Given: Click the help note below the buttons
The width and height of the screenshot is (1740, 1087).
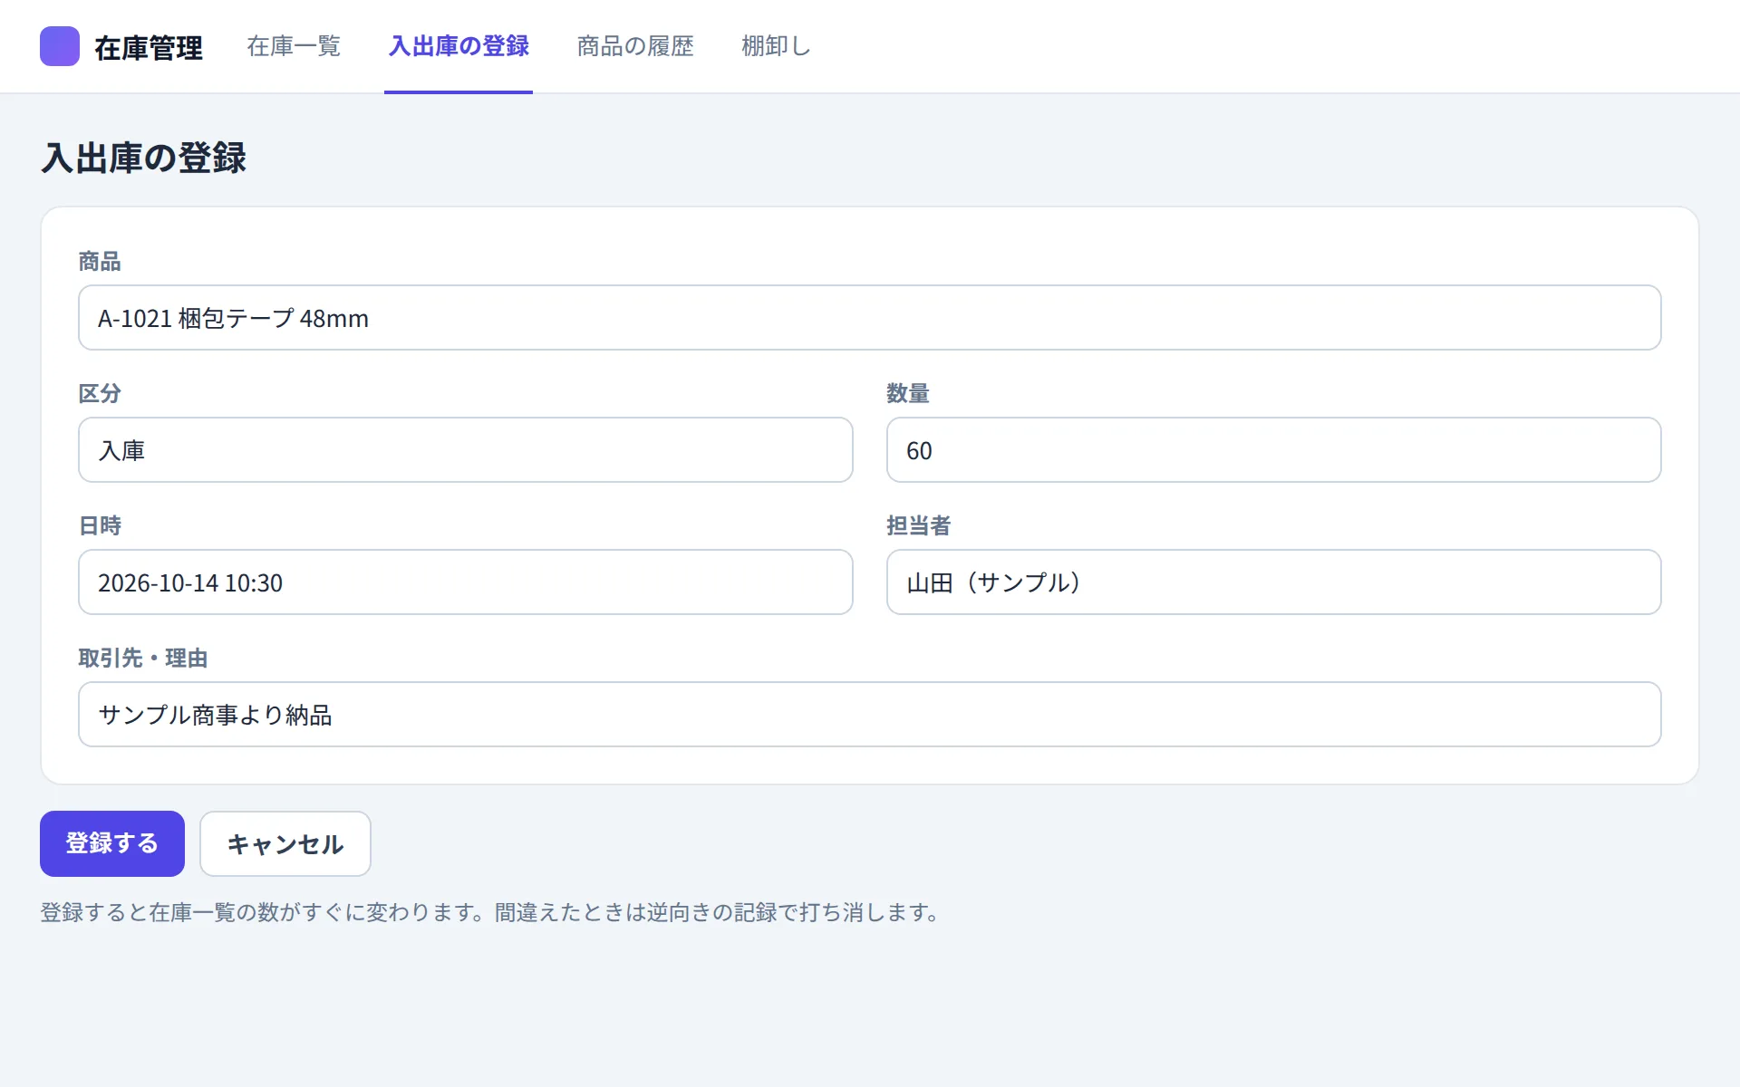Looking at the screenshot, I should click(x=491, y=912).
